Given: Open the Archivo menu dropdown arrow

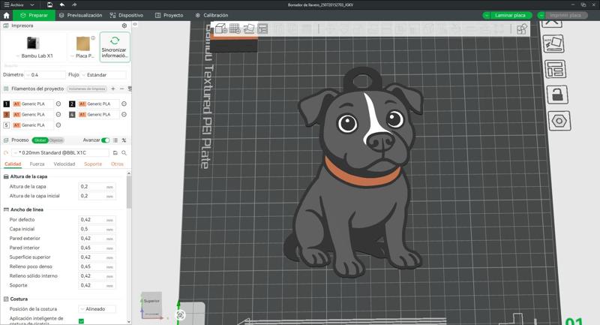Looking at the screenshot, I should pos(32,5).
